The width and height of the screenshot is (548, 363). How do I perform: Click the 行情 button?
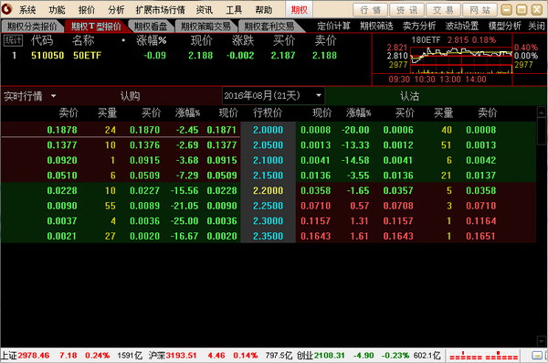tap(370, 10)
